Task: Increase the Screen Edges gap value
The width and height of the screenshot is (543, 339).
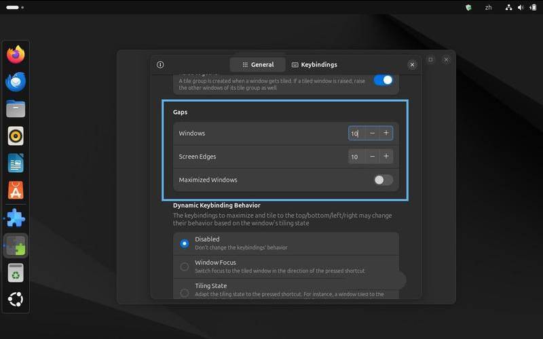Action: point(386,157)
